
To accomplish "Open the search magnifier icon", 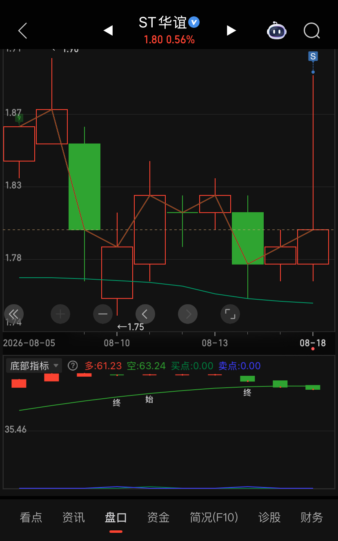I will 312,31.
